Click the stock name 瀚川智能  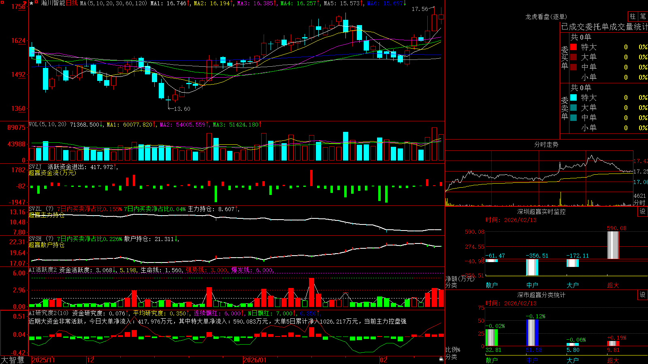[x=53, y=3]
